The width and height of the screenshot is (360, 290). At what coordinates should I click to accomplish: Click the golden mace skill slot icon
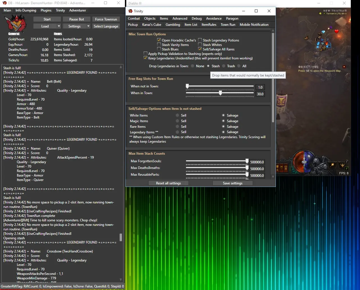332,165
